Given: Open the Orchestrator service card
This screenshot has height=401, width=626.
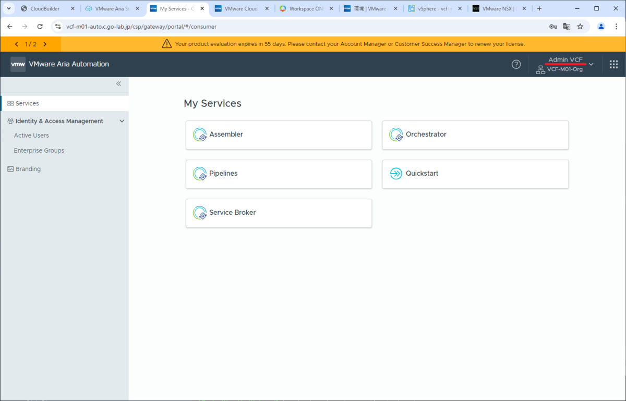Looking at the screenshot, I should pyautogui.click(x=475, y=135).
